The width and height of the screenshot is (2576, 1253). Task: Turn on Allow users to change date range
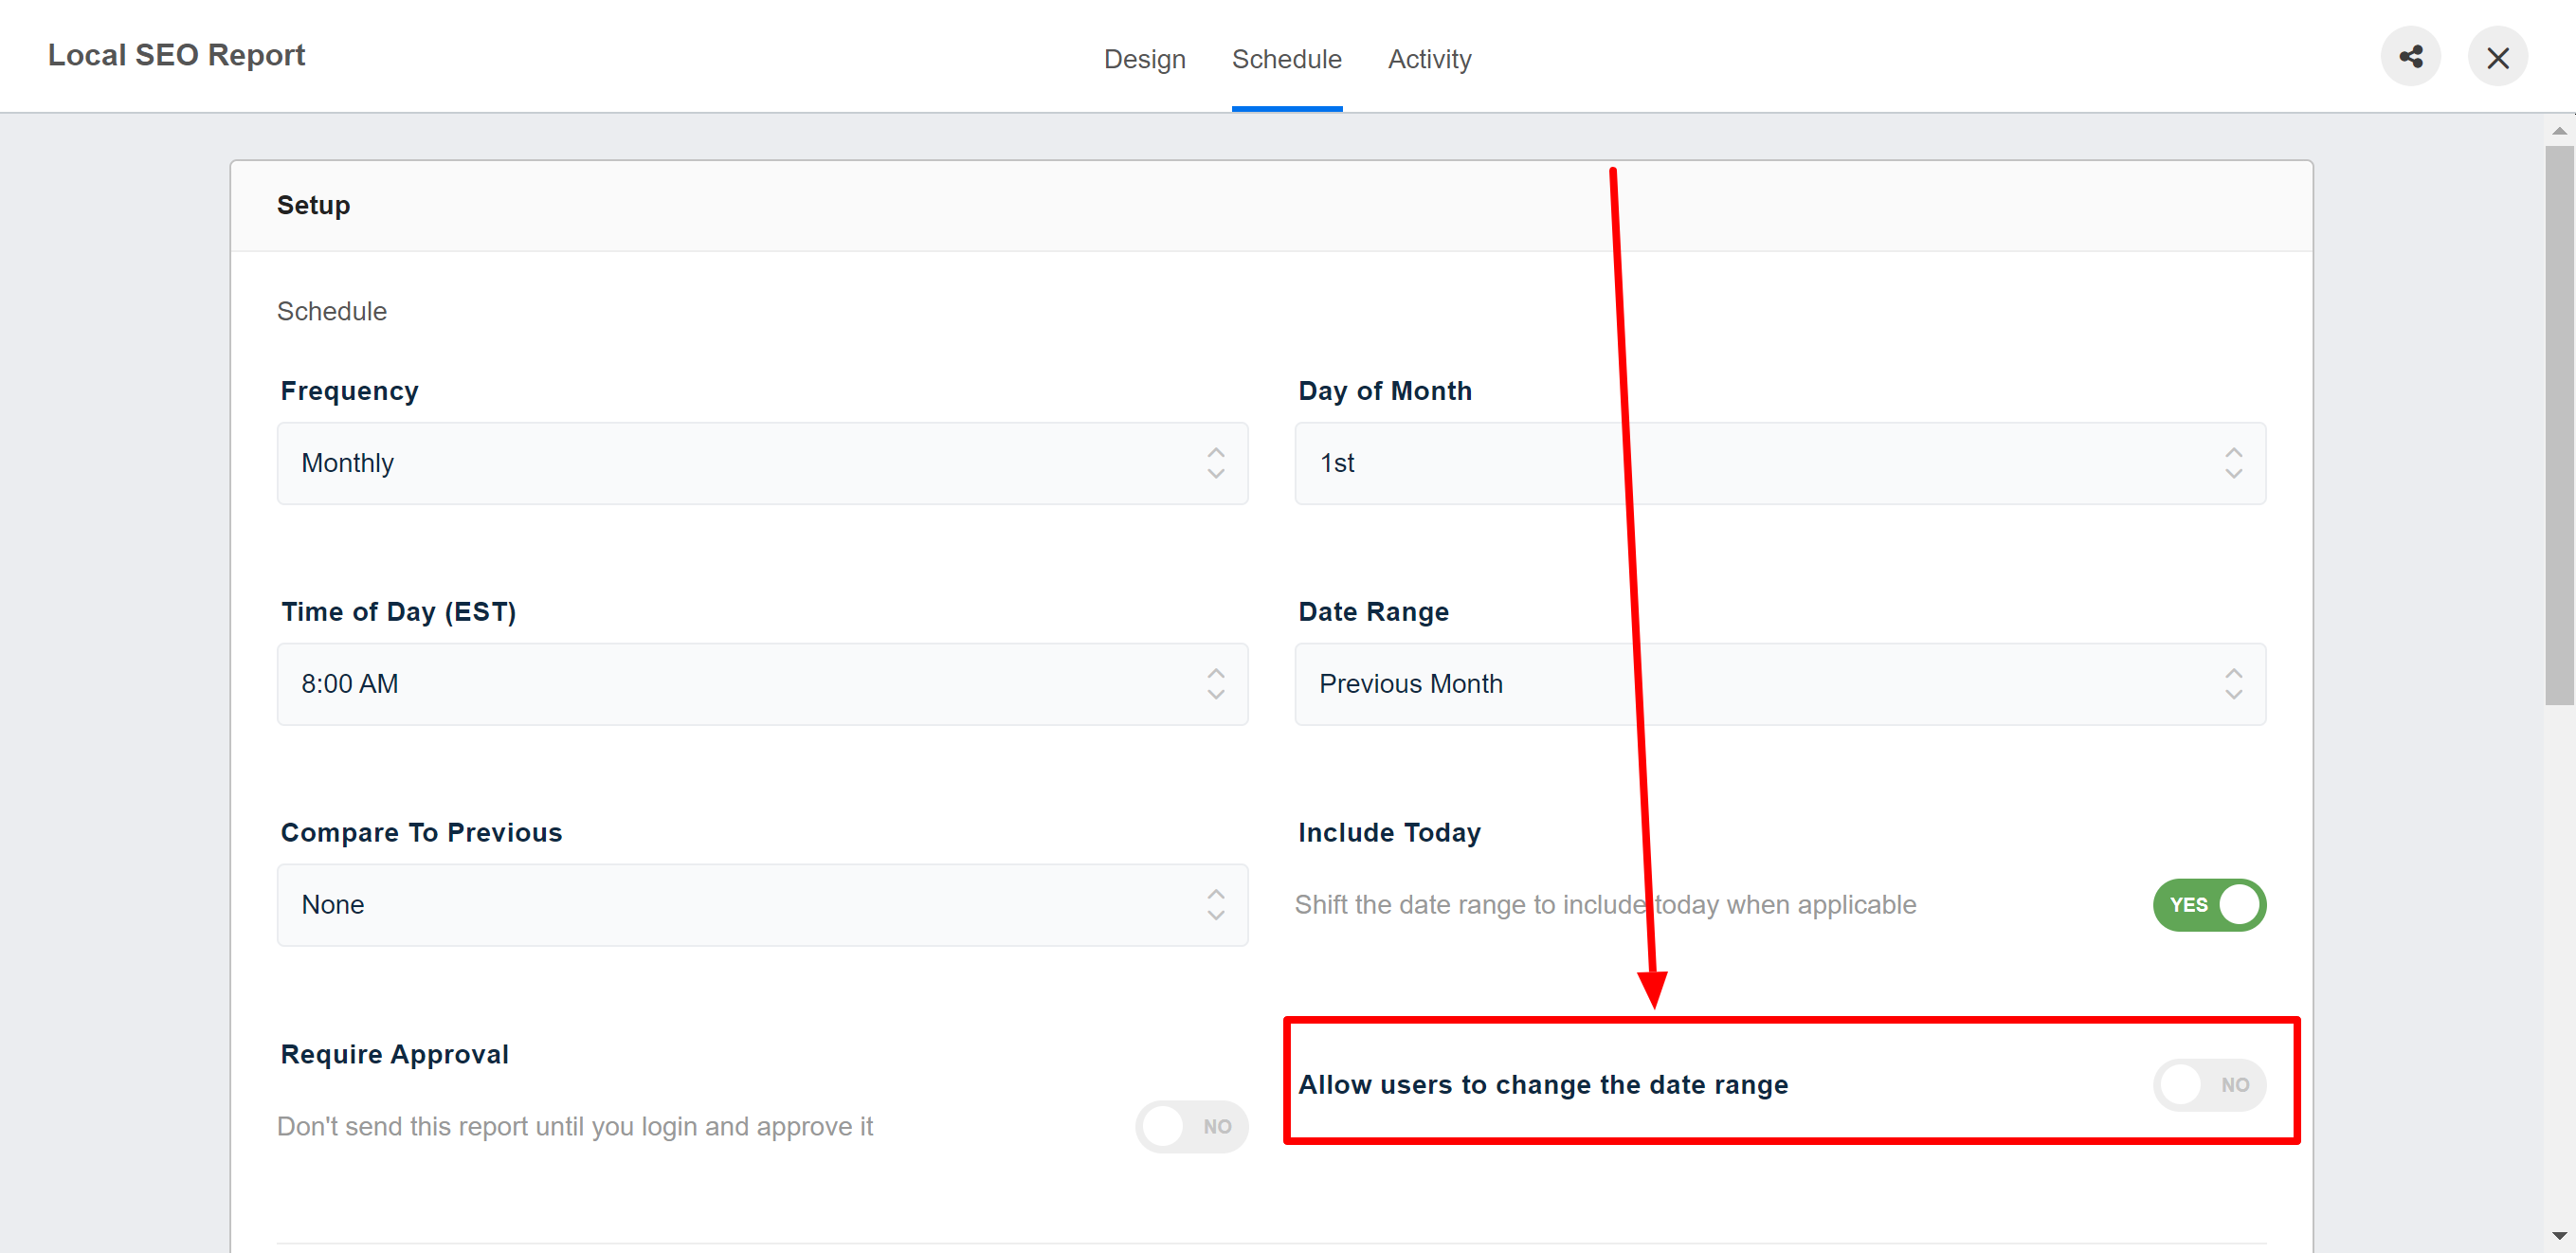tap(2208, 1085)
